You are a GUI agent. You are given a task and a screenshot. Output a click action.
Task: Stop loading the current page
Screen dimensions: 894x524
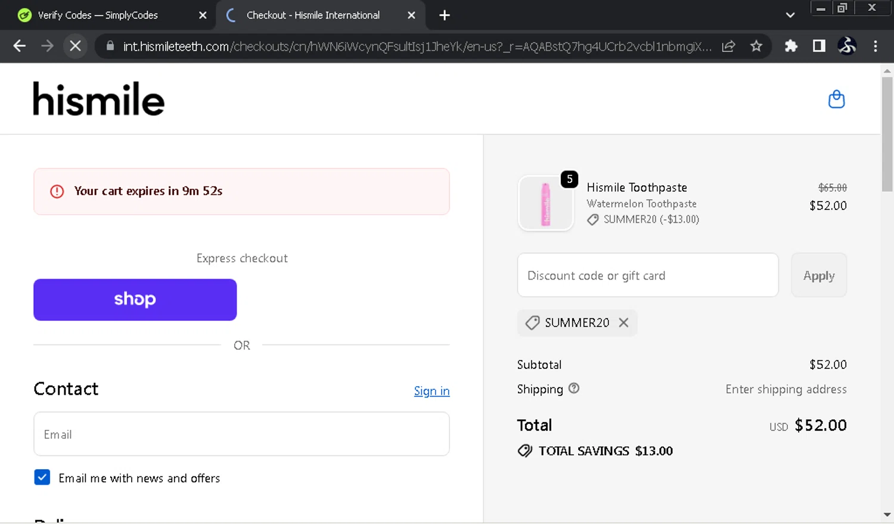(x=75, y=46)
